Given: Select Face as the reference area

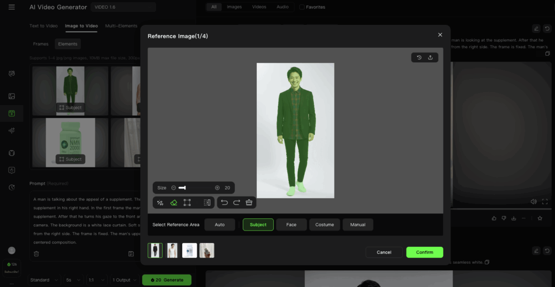Looking at the screenshot, I should 291,225.
